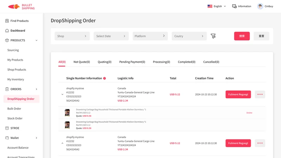
Task: Switch to the Cancelled(0) tab
Action: [x=211, y=62]
